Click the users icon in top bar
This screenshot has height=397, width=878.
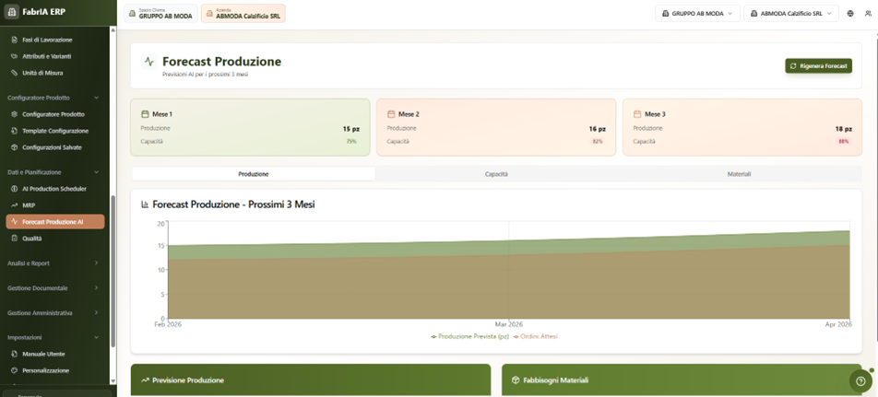(x=868, y=14)
